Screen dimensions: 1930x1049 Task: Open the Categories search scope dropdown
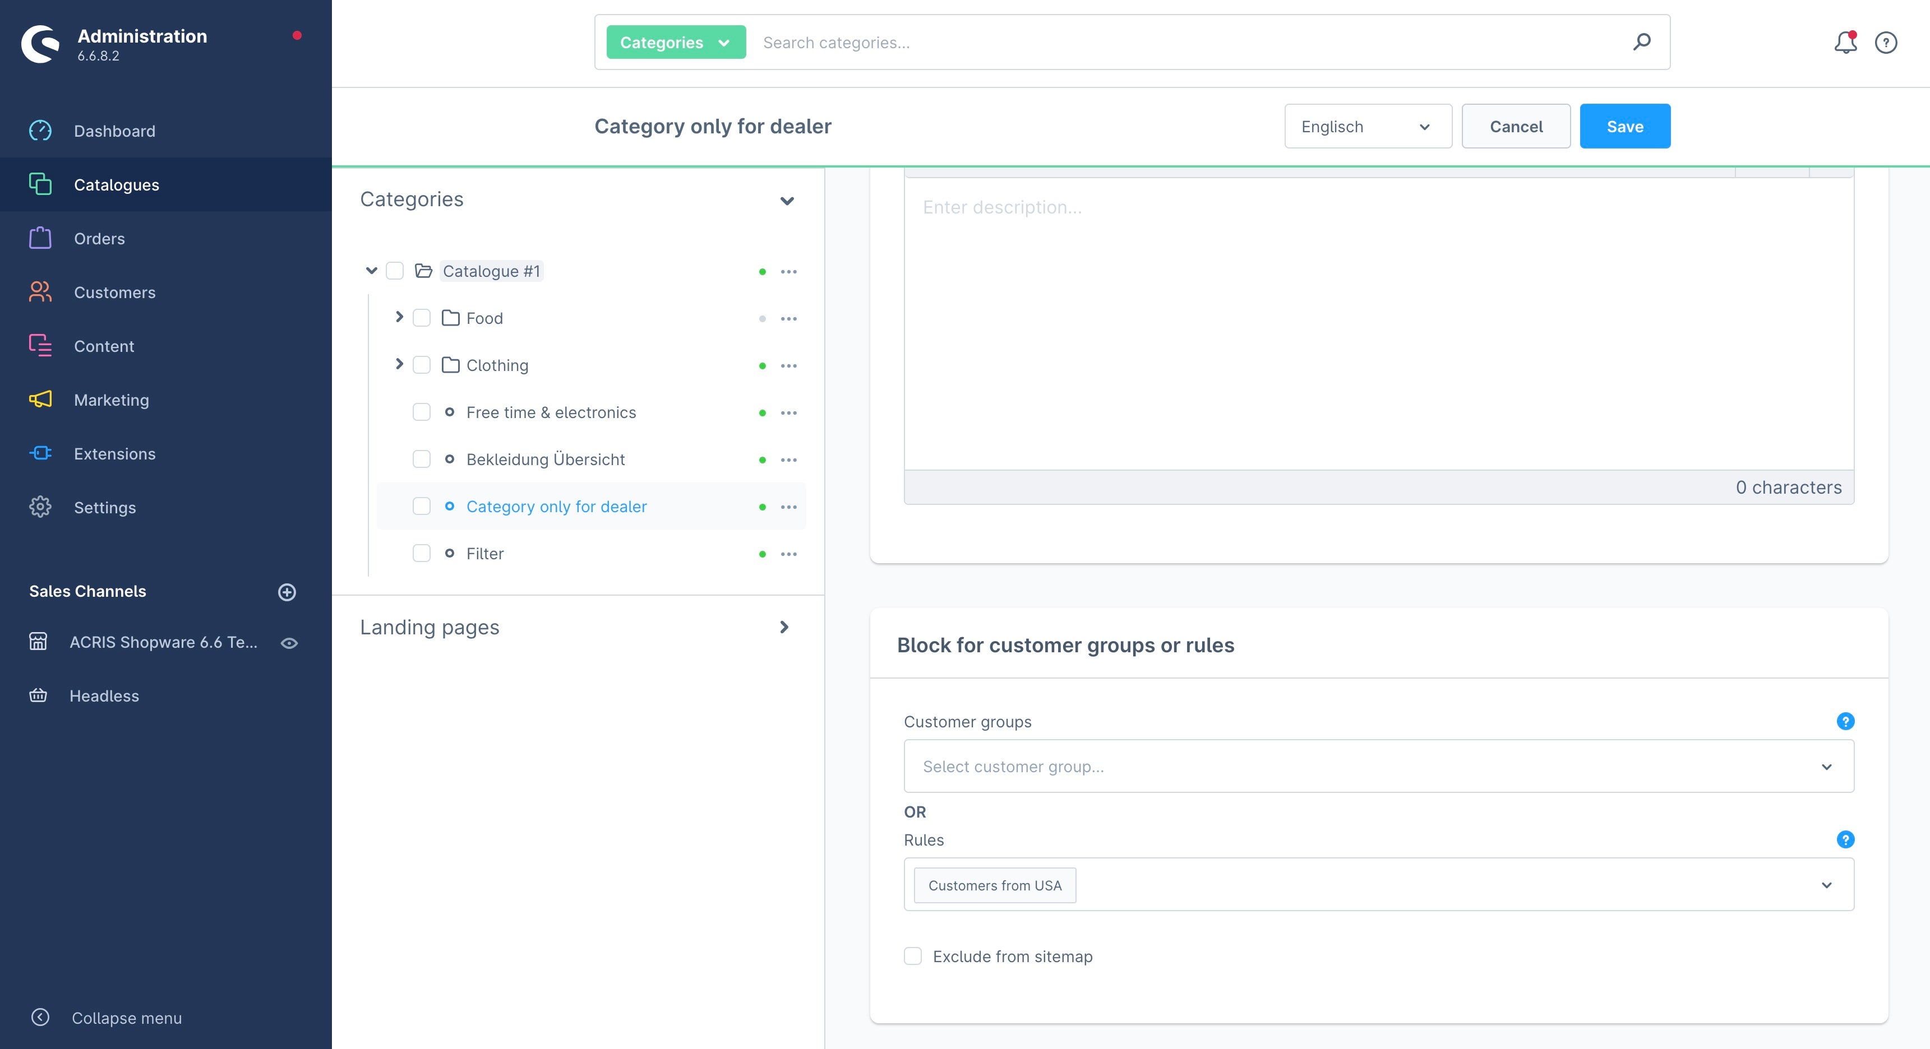[x=676, y=42]
